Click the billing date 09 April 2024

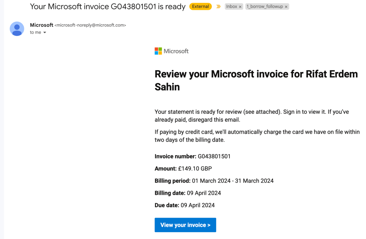pyautogui.click(x=204, y=193)
